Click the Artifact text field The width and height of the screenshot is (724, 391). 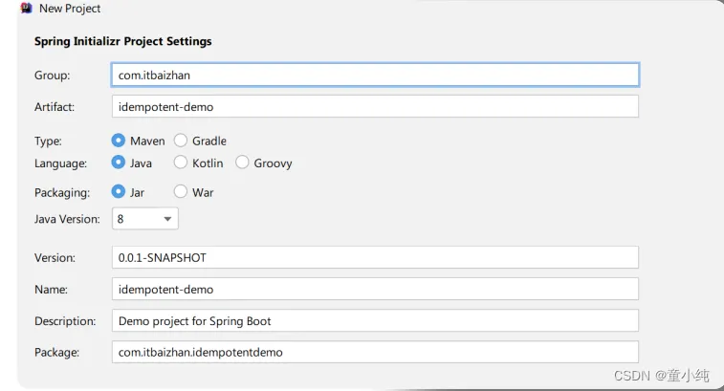(x=375, y=106)
